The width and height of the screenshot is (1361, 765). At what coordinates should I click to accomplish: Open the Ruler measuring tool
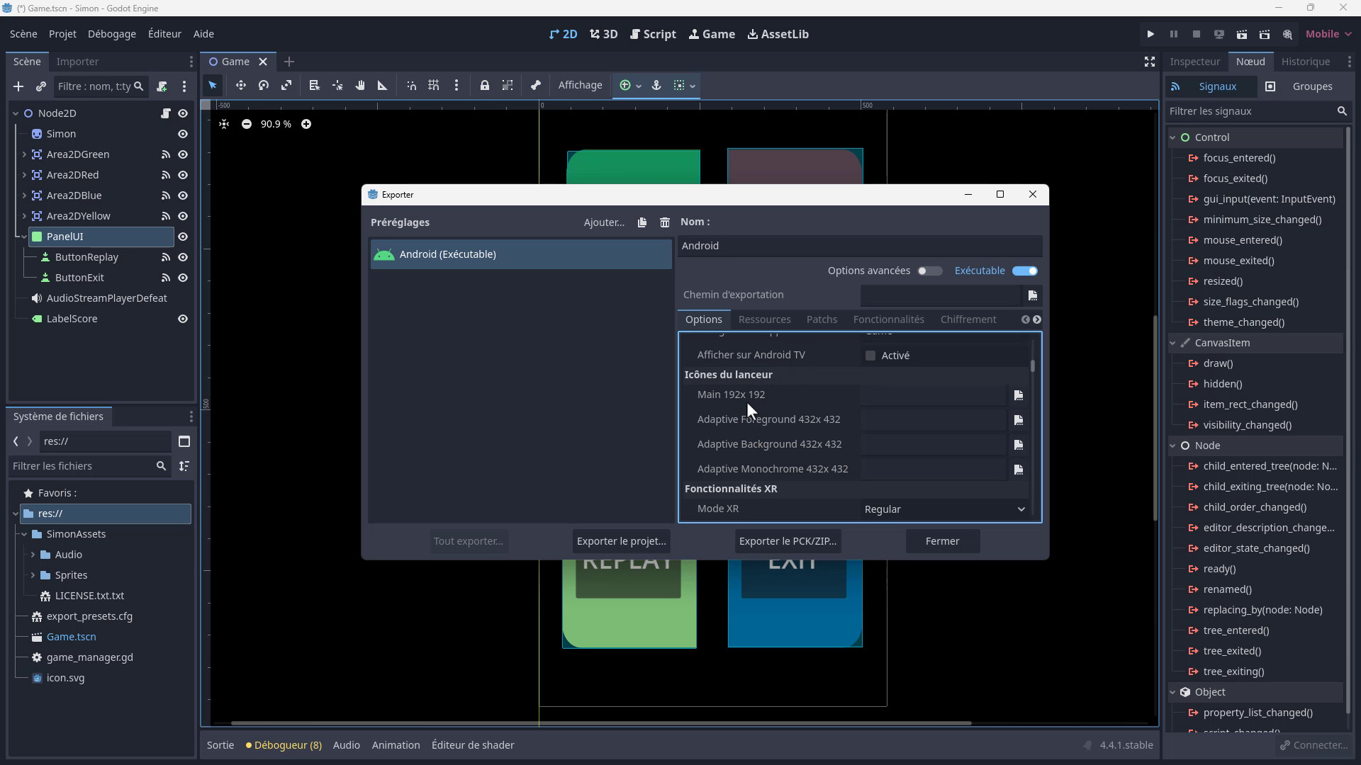[x=383, y=85]
